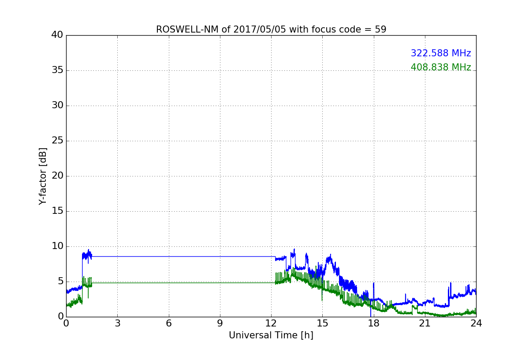Click the x-axis tick label 12

[271, 323]
